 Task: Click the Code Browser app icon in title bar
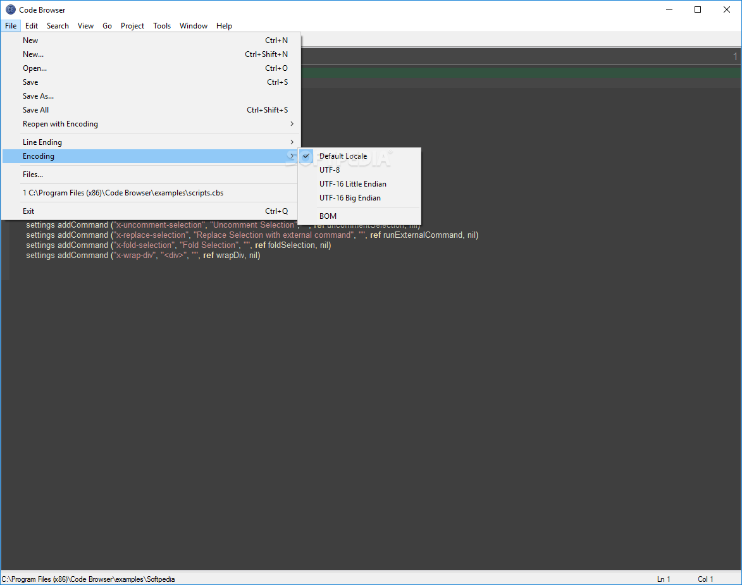tap(10, 9)
